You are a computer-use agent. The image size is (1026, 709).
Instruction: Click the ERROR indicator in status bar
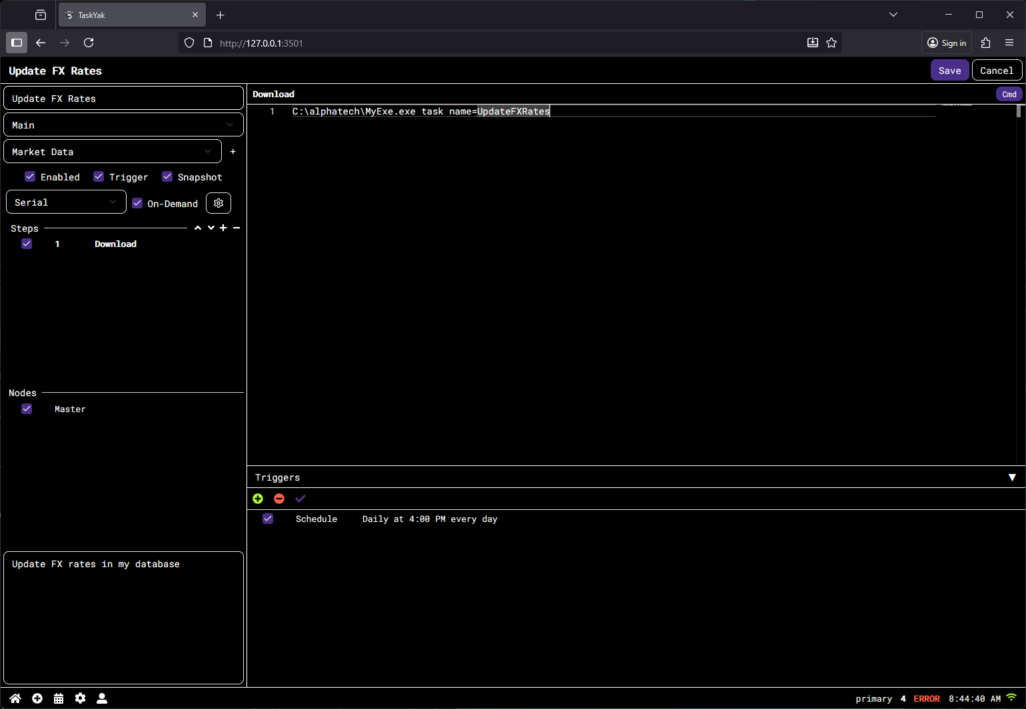pos(927,698)
